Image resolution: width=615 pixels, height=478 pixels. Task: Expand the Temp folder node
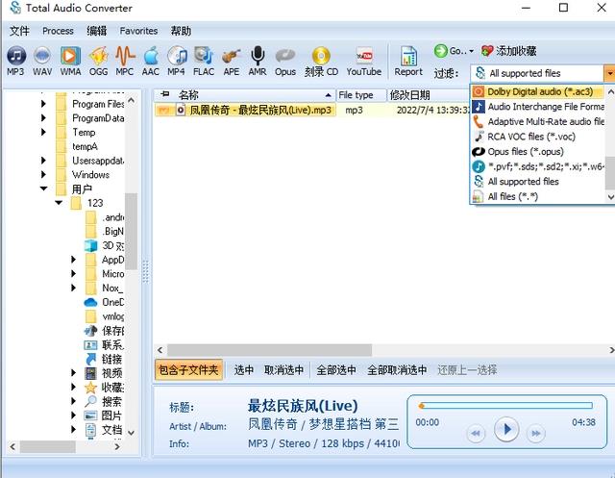click(43, 132)
